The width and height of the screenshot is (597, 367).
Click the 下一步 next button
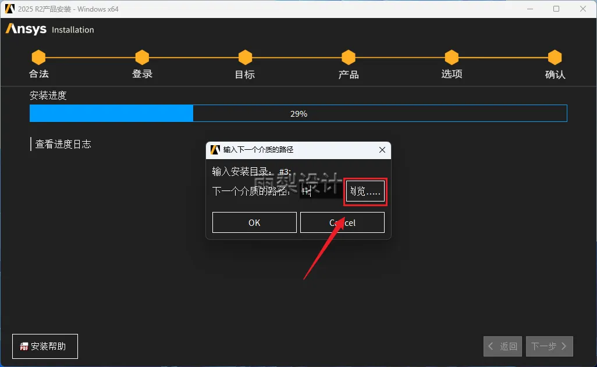(x=549, y=346)
